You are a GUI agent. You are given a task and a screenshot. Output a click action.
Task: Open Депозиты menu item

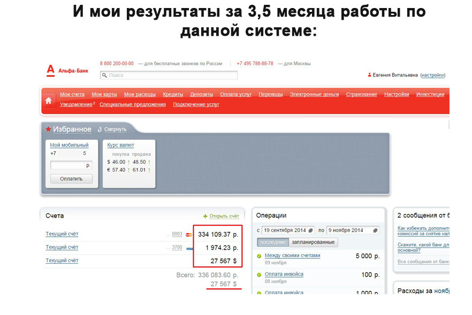click(201, 94)
